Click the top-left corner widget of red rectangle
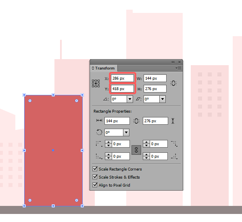Viewport: 242px width, 222px height. click(30, 101)
